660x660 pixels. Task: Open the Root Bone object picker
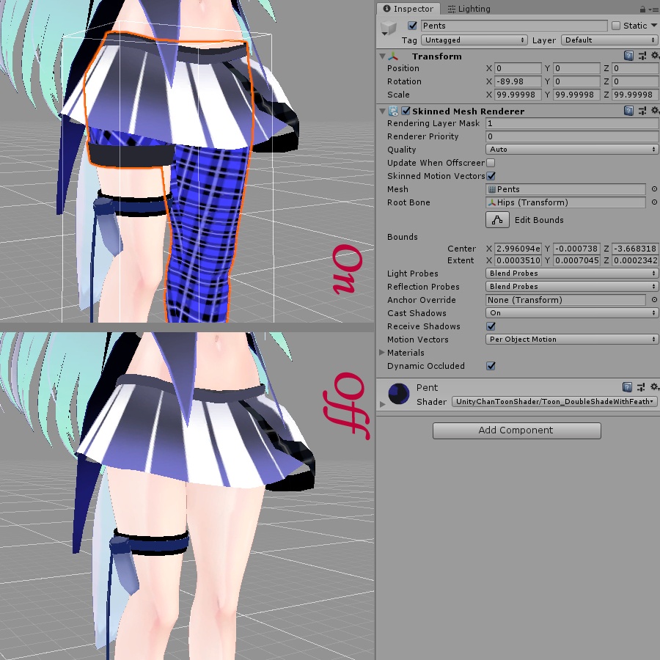pyautogui.click(x=654, y=202)
